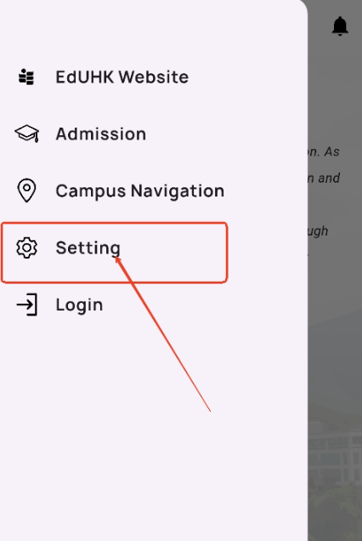This screenshot has width=362, height=541.
Task: Tap the EdUHK Website stacked-blocks icon
Action: pos(26,77)
